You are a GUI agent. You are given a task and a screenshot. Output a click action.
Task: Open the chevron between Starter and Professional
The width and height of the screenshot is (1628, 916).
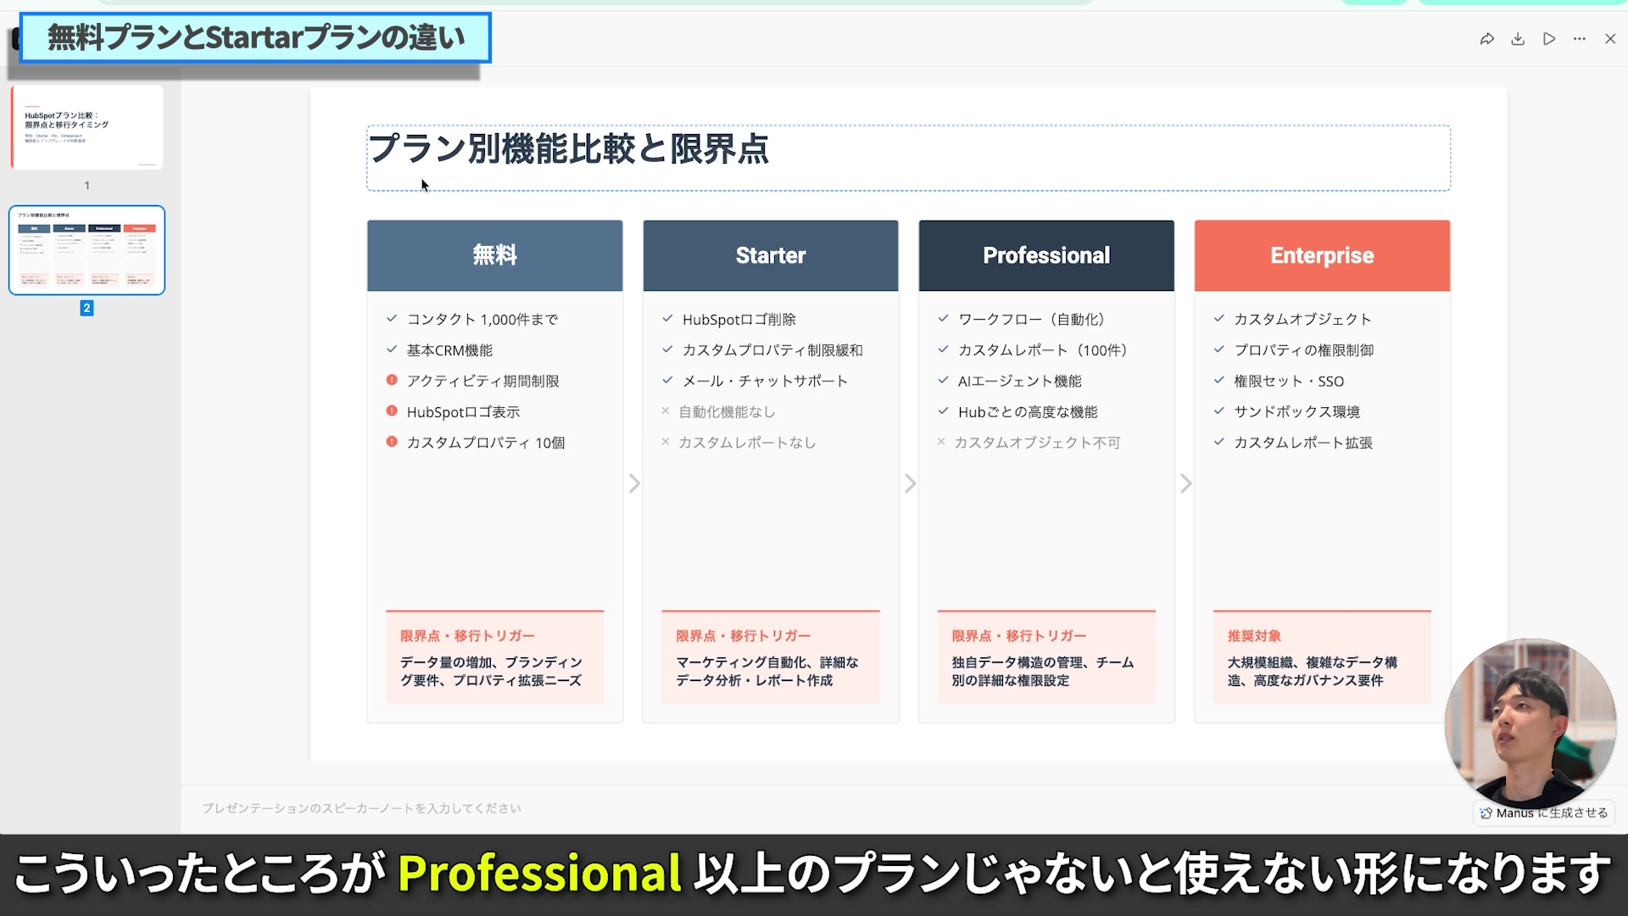(910, 483)
